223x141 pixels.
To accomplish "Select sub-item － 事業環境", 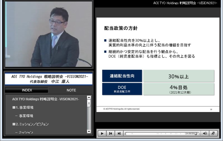I will (x=24, y=116).
